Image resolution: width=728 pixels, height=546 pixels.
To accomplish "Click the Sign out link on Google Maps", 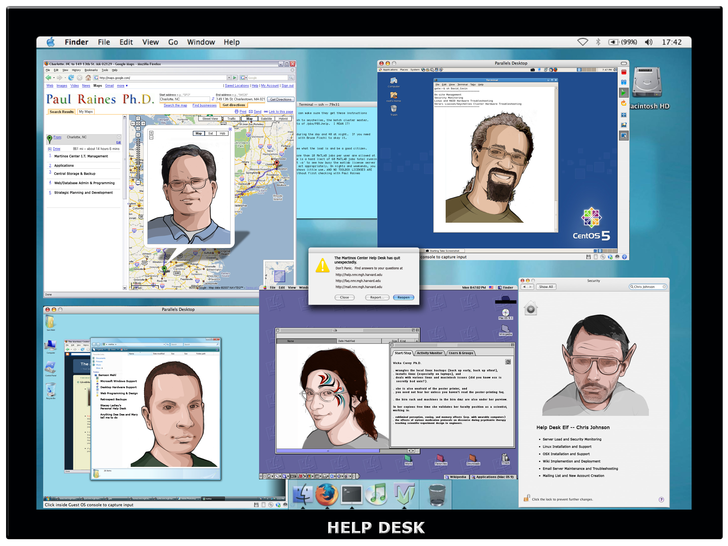I will point(287,86).
